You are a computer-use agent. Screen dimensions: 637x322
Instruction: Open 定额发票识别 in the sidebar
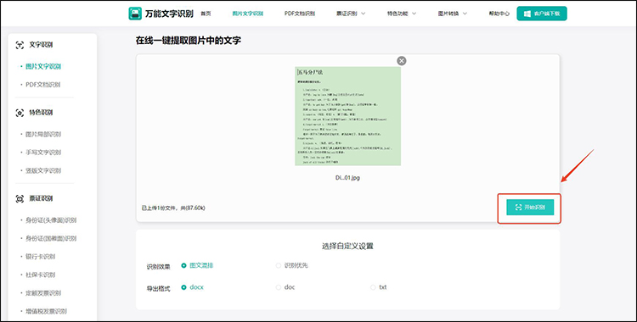pyautogui.click(x=43, y=293)
